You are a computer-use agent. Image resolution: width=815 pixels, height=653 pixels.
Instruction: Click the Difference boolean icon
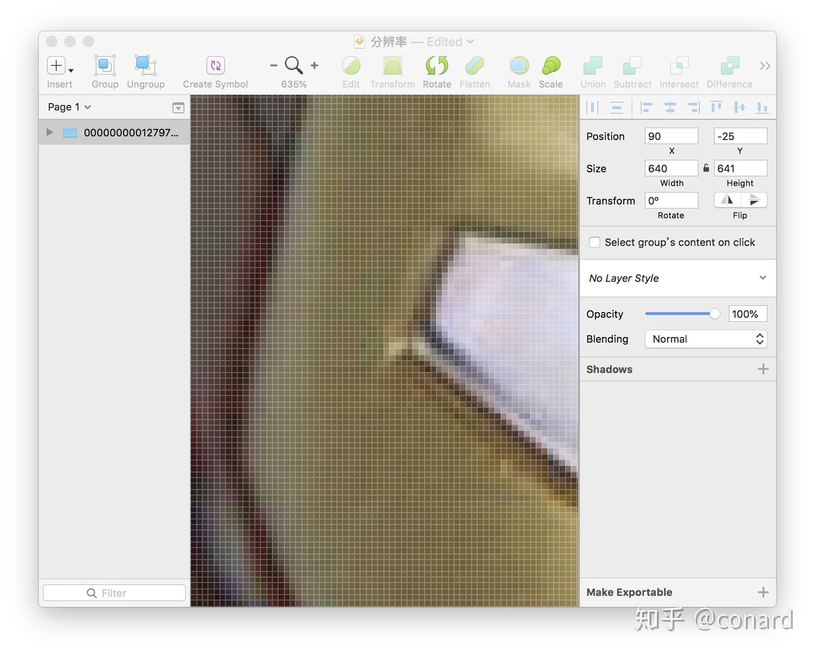point(730,66)
